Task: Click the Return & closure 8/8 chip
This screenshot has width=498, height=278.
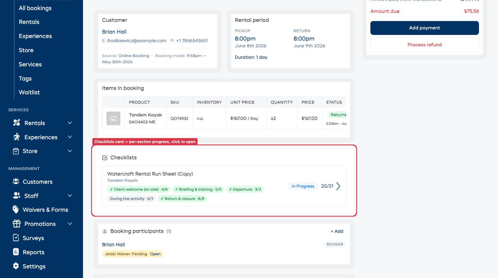Action: pos(183,199)
